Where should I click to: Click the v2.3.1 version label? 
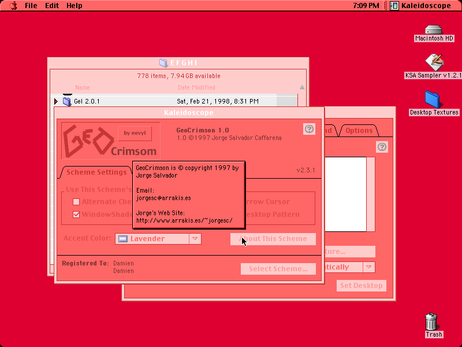(x=305, y=170)
